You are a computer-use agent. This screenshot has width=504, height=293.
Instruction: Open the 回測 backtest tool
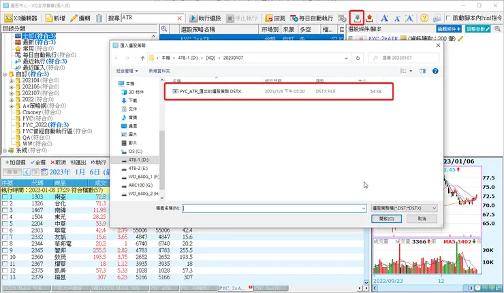(275, 18)
